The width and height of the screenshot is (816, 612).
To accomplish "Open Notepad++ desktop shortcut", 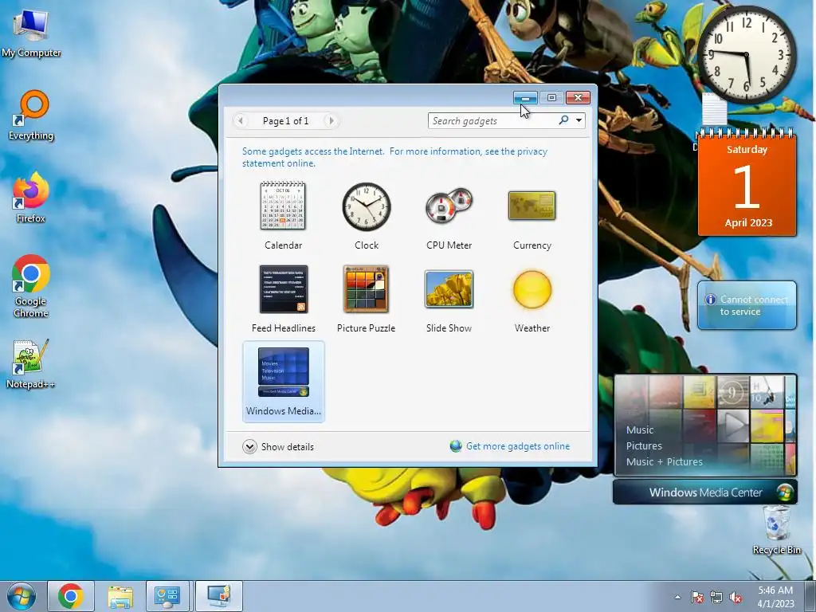I will click(x=31, y=364).
